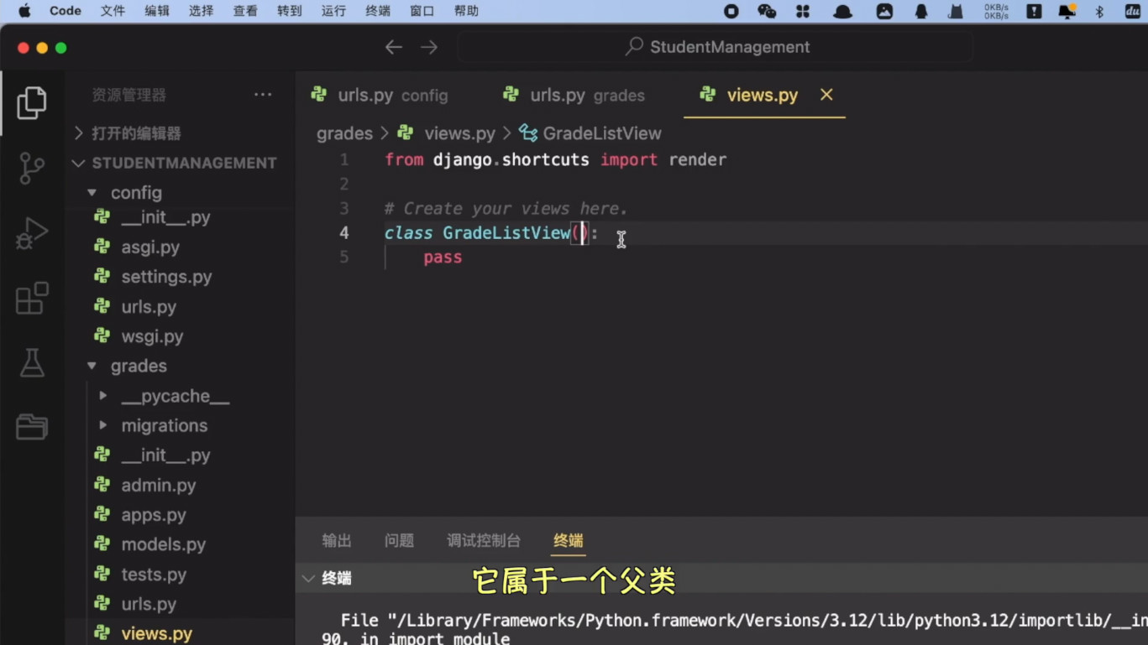Go back with the left arrow
This screenshot has height=645, width=1148.
(394, 48)
